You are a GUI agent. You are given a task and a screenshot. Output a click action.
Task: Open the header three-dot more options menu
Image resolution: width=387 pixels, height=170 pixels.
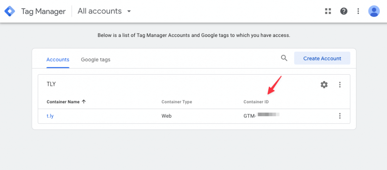pyautogui.click(x=358, y=11)
